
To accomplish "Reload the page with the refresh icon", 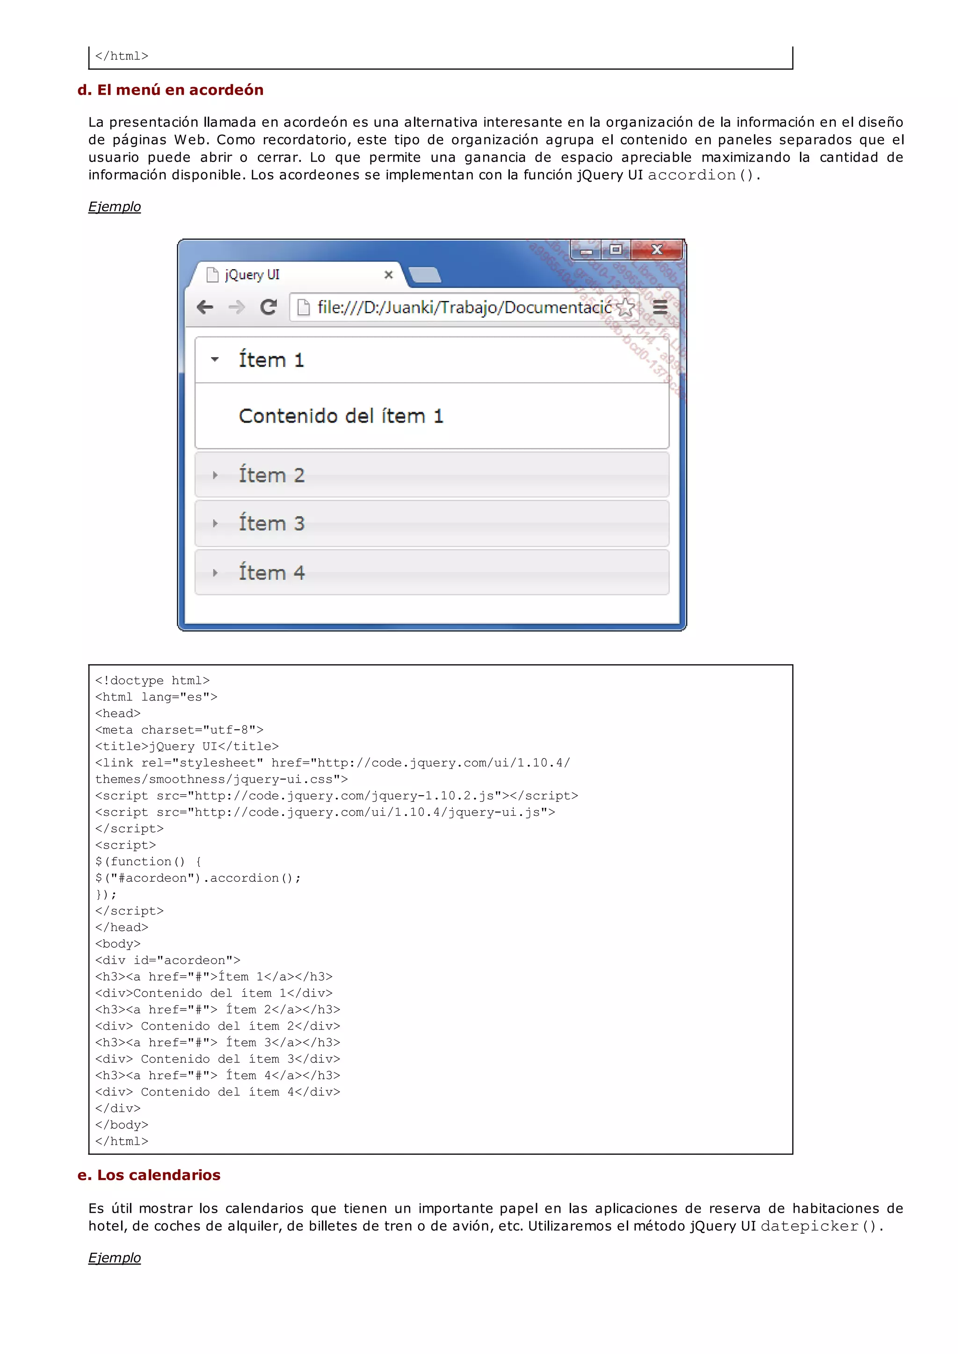I will pyautogui.click(x=269, y=307).
